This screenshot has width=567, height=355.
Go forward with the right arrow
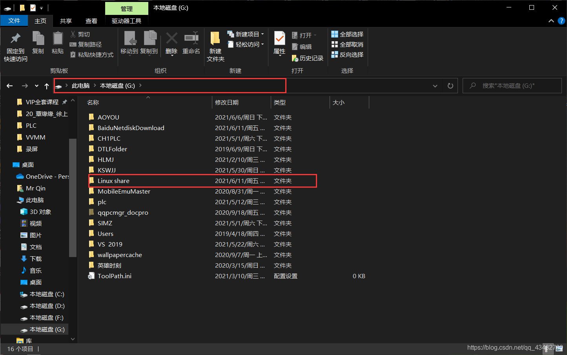[25, 86]
